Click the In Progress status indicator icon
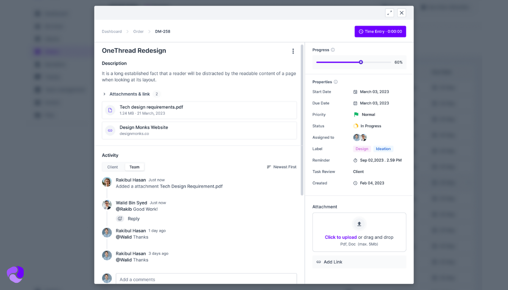 [x=356, y=126]
